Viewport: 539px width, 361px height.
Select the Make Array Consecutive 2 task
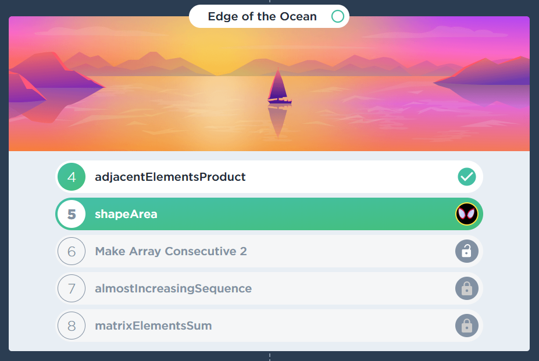pos(171,251)
